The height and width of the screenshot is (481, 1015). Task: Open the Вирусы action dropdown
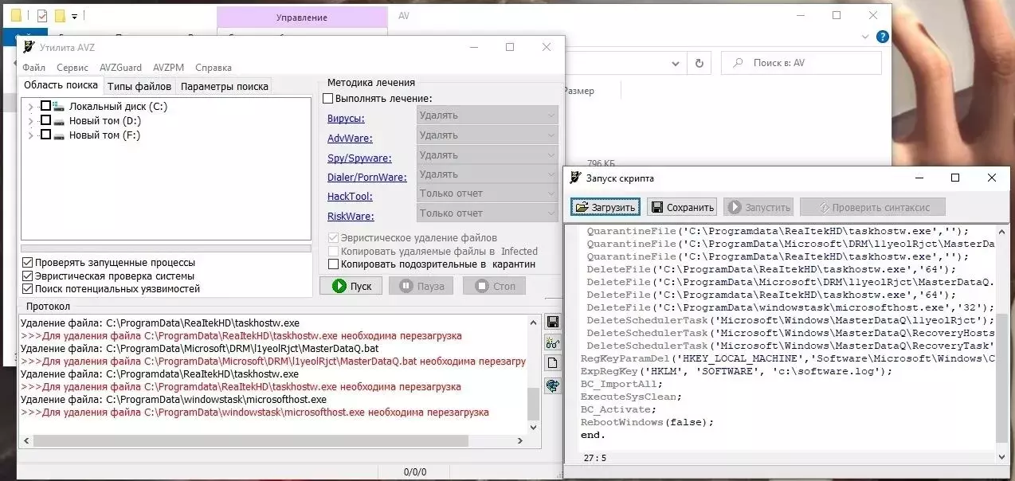click(487, 115)
